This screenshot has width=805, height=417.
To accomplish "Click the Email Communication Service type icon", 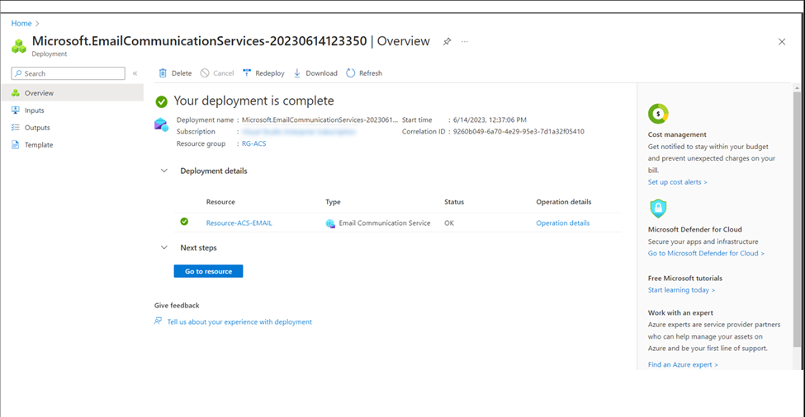I will click(x=330, y=223).
